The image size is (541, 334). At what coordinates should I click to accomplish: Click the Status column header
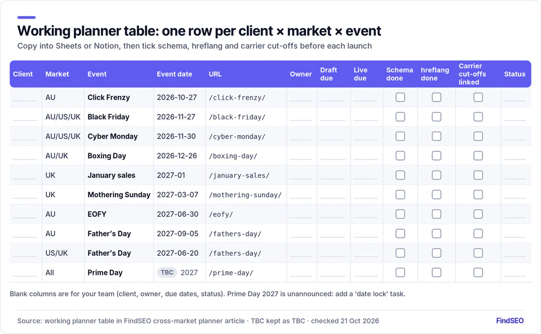pos(515,74)
